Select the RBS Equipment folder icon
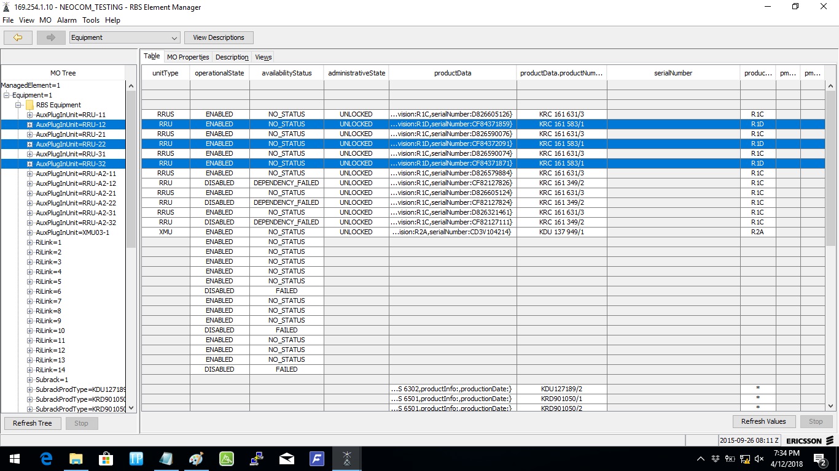The image size is (839, 471). pos(29,105)
